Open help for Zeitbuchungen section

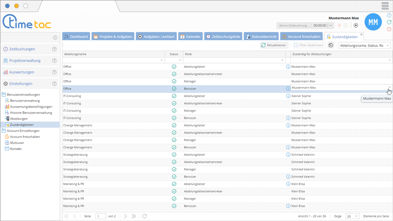(54, 49)
